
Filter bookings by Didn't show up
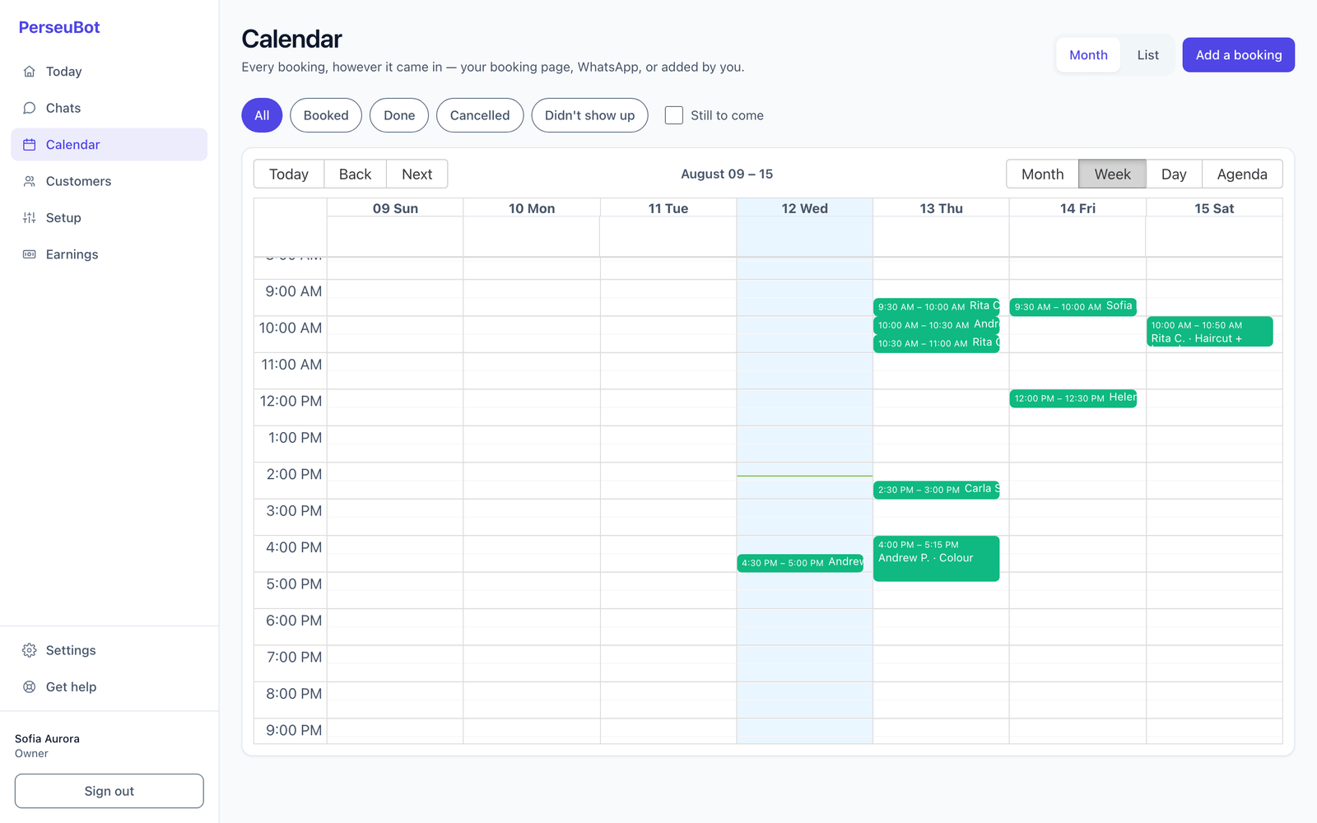click(589, 115)
